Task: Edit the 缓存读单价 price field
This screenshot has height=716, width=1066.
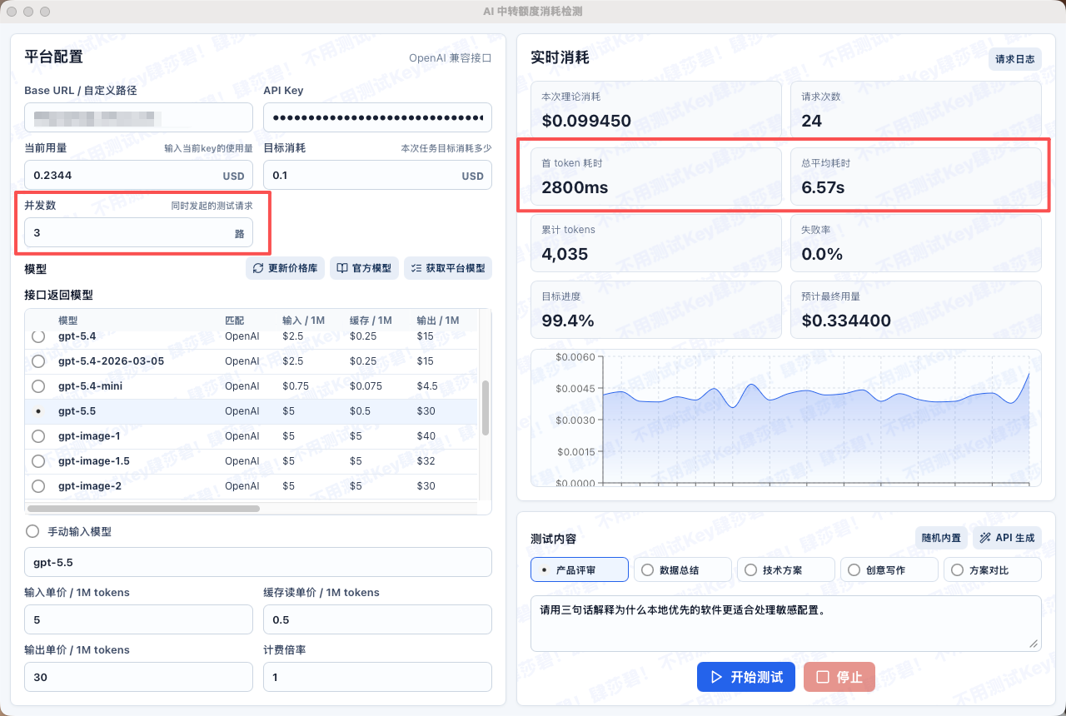Action: (377, 619)
